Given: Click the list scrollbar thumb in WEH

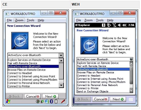Looking at the screenshot, I should pos(131,75).
